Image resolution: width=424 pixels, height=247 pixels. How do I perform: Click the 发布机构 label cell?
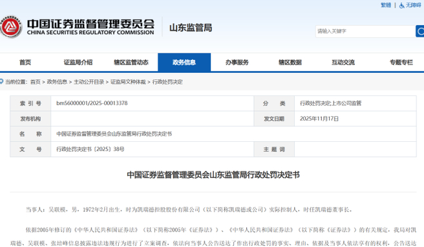[30, 119]
